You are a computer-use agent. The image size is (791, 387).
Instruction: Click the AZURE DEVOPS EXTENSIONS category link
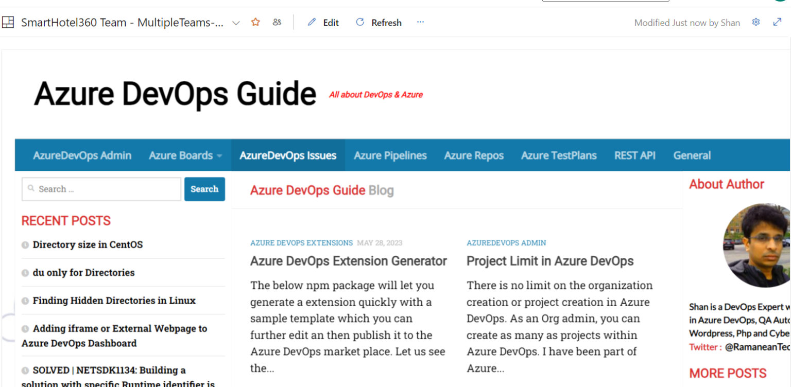tap(301, 243)
